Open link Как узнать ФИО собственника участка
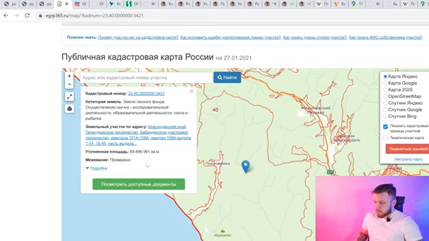Viewport: 429px width, 241px height. click(x=385, y=37)
